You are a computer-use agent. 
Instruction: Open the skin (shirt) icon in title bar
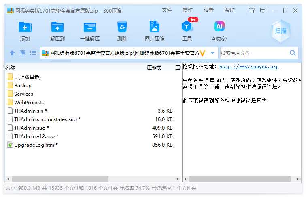pos(252,10)
